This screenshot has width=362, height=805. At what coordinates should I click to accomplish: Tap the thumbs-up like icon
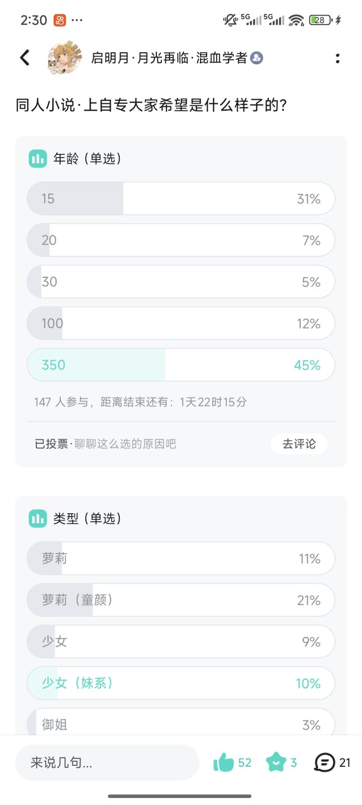[224, 762]
